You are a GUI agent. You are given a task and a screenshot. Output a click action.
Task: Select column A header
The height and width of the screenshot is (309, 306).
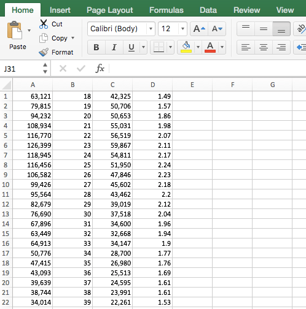coord(33,85)
